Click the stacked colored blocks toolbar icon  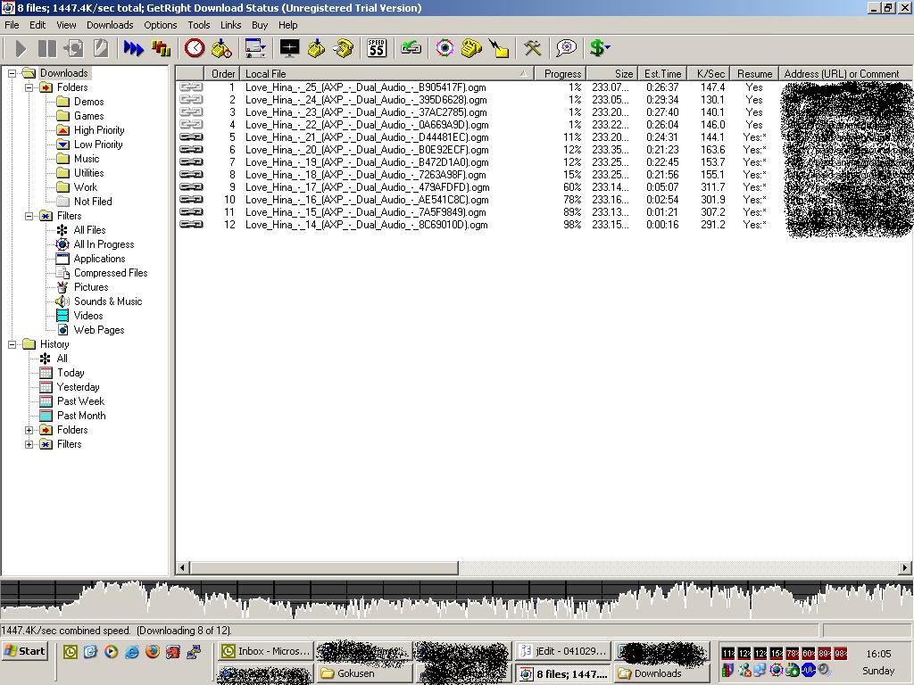pyautogui.click(x=162, y=48)
